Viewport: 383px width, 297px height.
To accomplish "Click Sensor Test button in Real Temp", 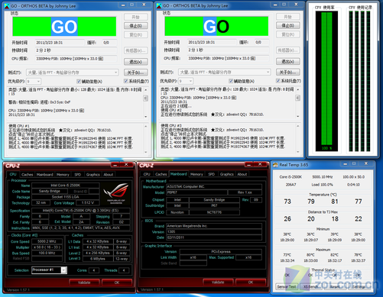I will click(x=287, y=287).
